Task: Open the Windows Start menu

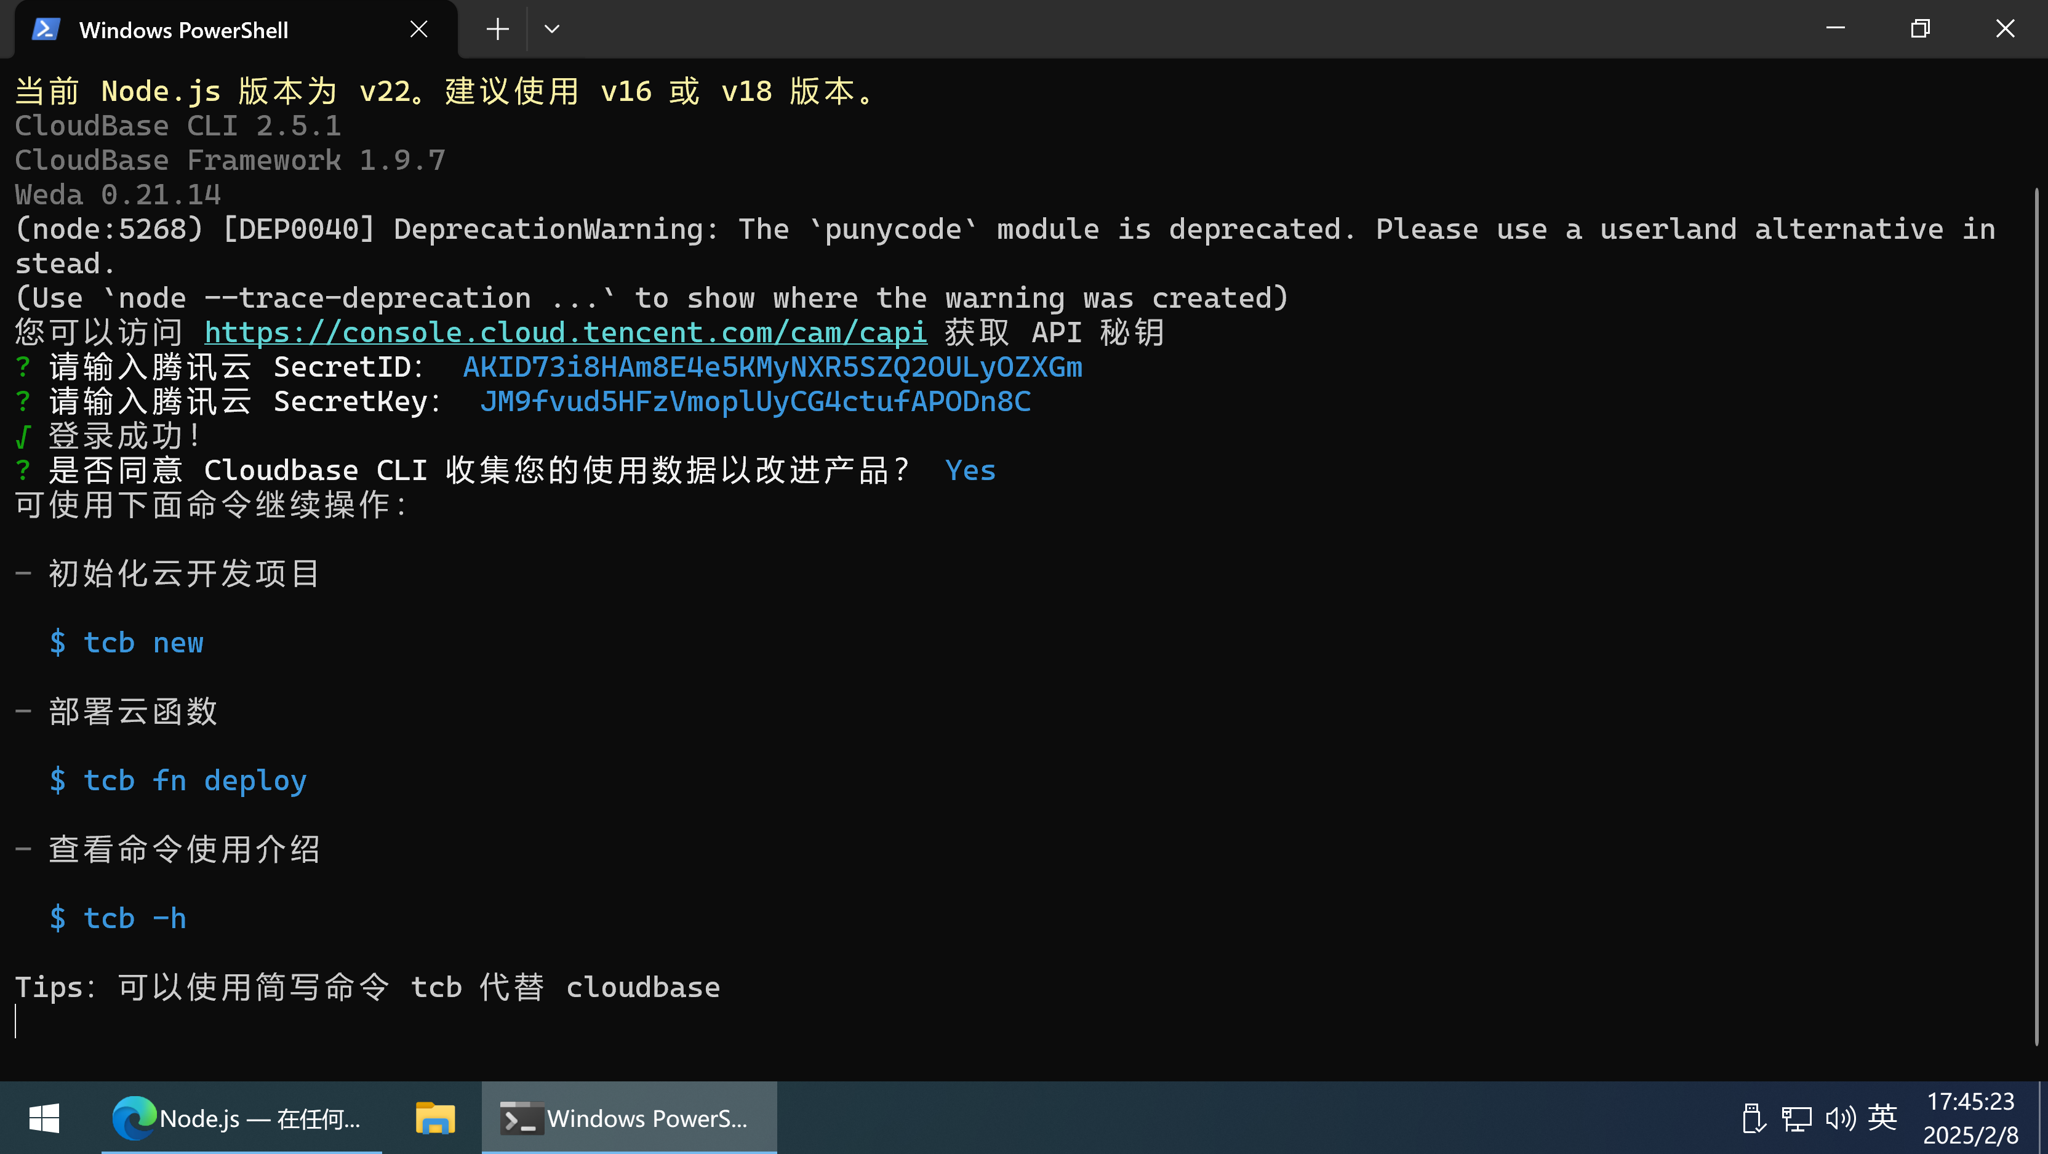Action: 44,1118
